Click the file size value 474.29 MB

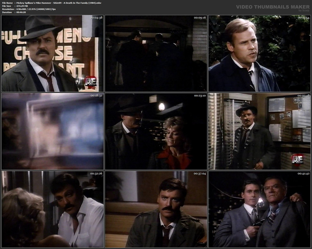(22, 6)
